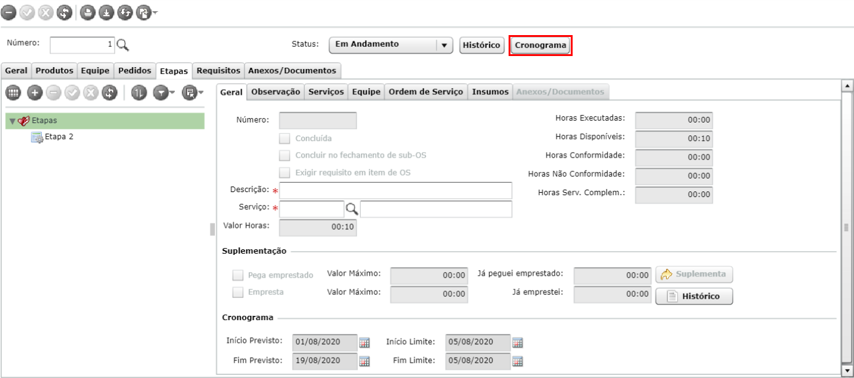Open the Geral tab next to Produtos

tap(16, 71)
